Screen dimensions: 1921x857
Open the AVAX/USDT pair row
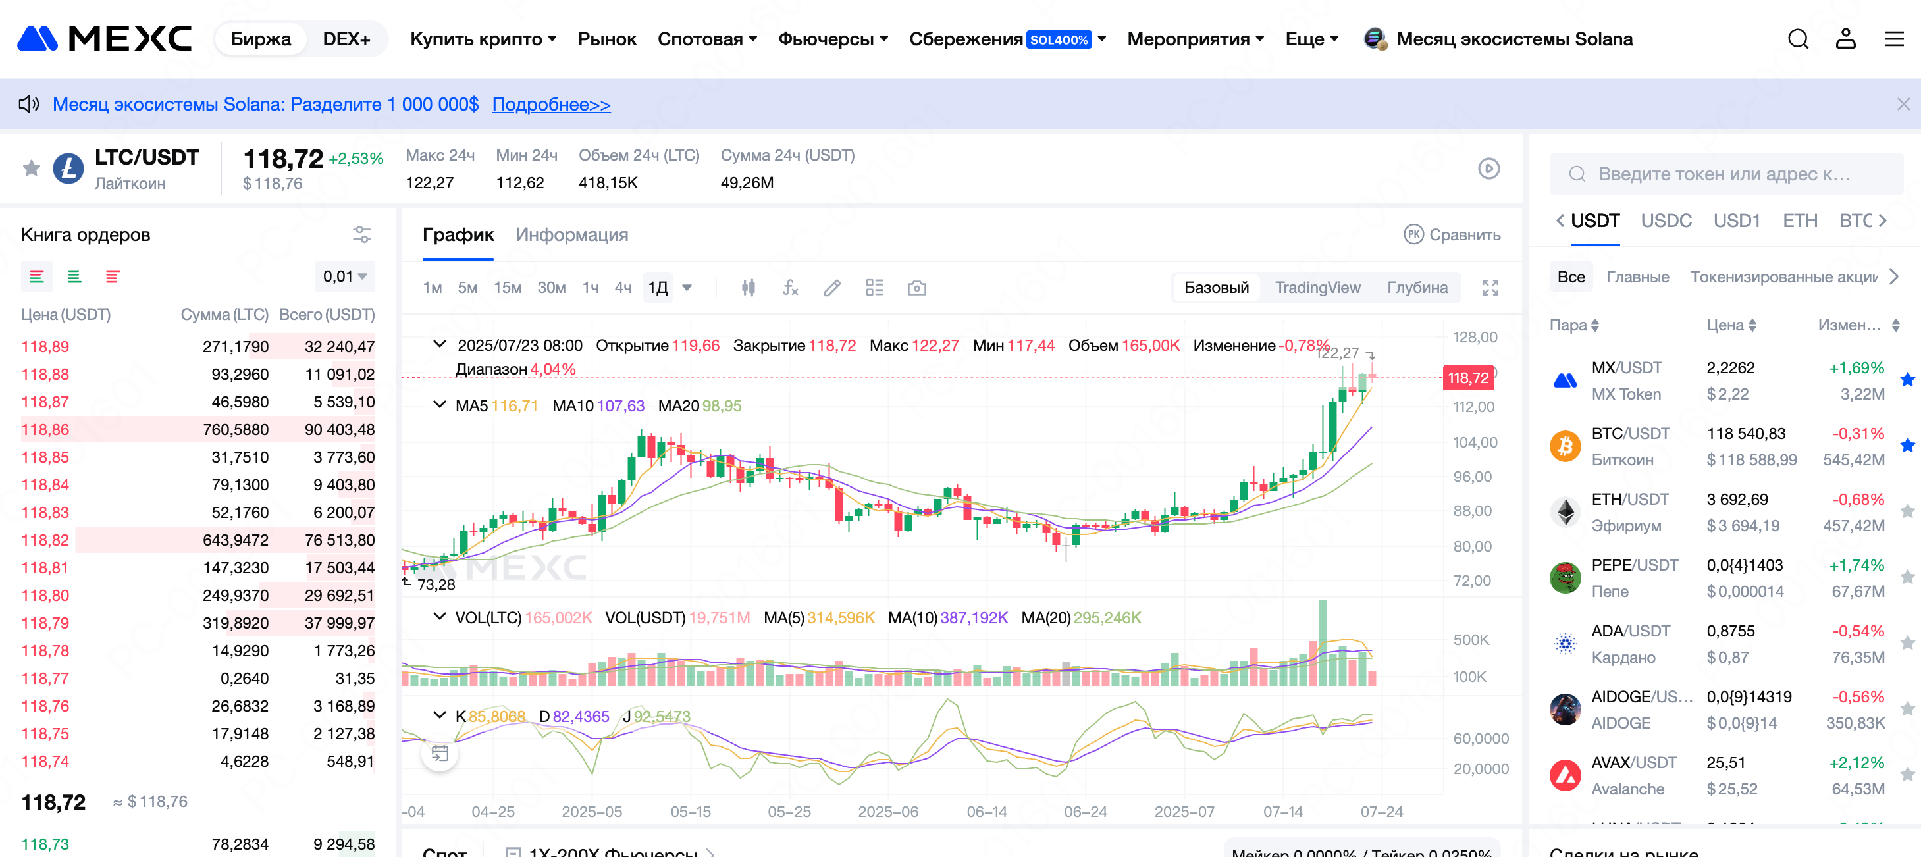pos(1725,775)
